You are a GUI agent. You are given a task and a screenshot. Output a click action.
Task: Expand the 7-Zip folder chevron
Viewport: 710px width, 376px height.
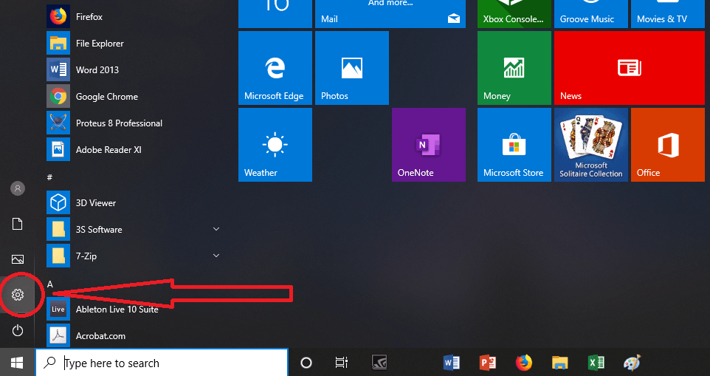tap(216, 256)
